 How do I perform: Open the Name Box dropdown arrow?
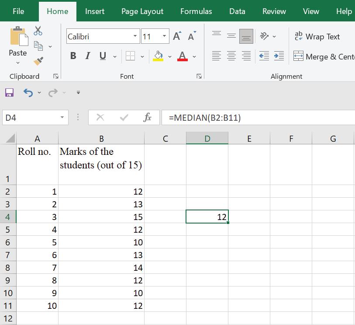(x=62, y=118)
